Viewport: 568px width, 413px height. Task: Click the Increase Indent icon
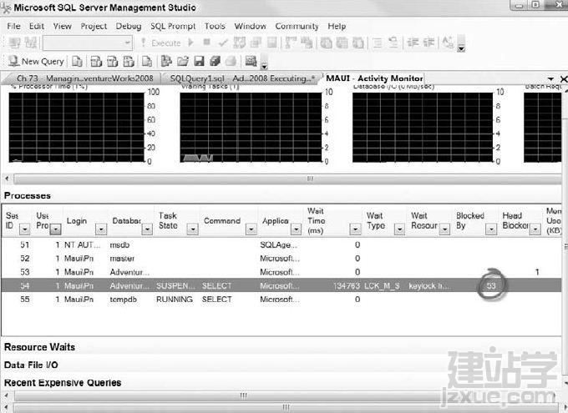pyautogui.click(x=429, y=43)
